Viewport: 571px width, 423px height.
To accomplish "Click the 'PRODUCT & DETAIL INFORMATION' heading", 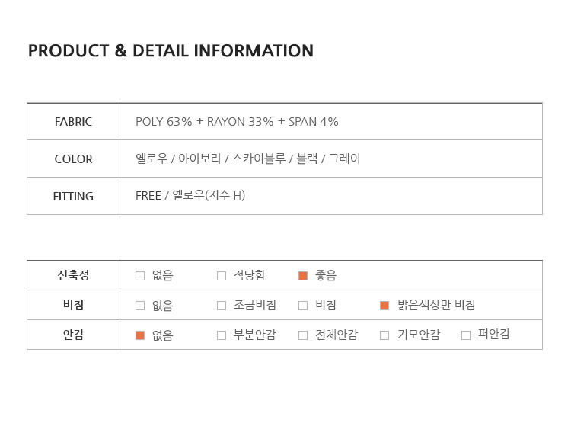I will pyautogui.click(x=171, y=51).
